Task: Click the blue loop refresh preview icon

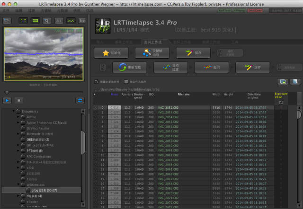Action: 80,100
